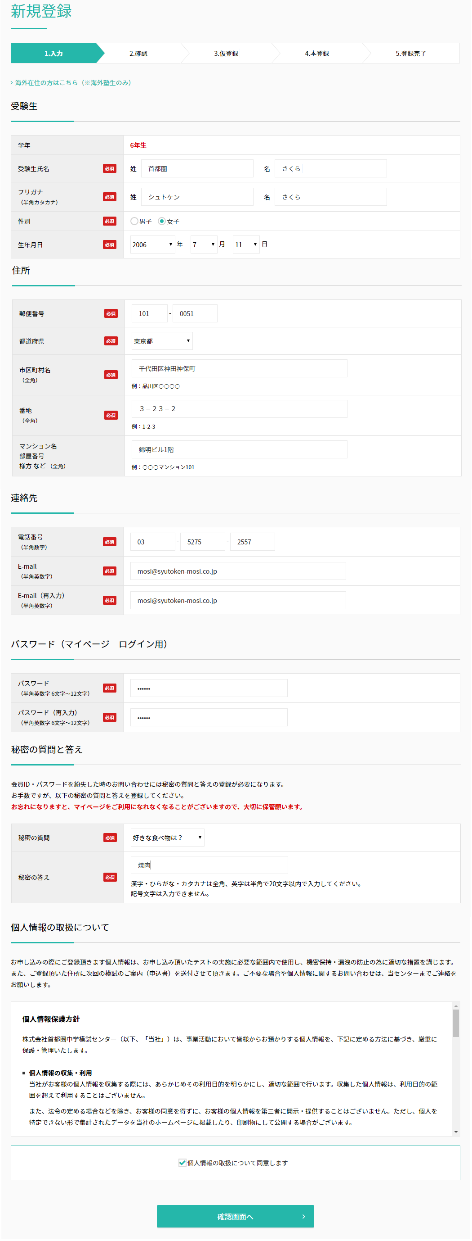Screen dimensions: 472x1241
Task: Click the first postal code field 101
Action: point(149,313)
